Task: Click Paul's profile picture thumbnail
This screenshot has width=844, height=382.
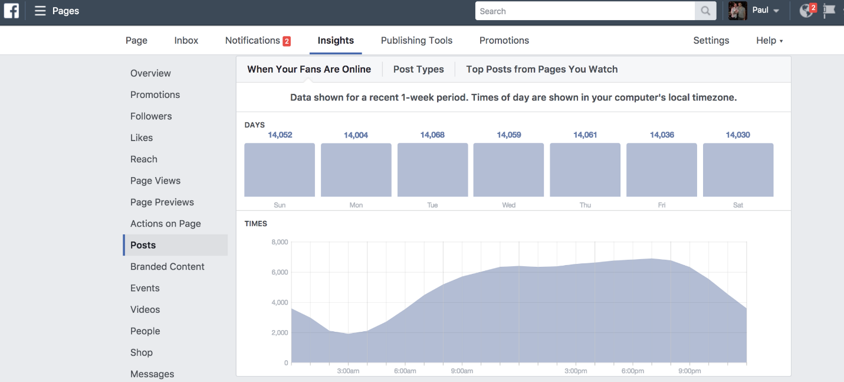Action: point(738,11)
